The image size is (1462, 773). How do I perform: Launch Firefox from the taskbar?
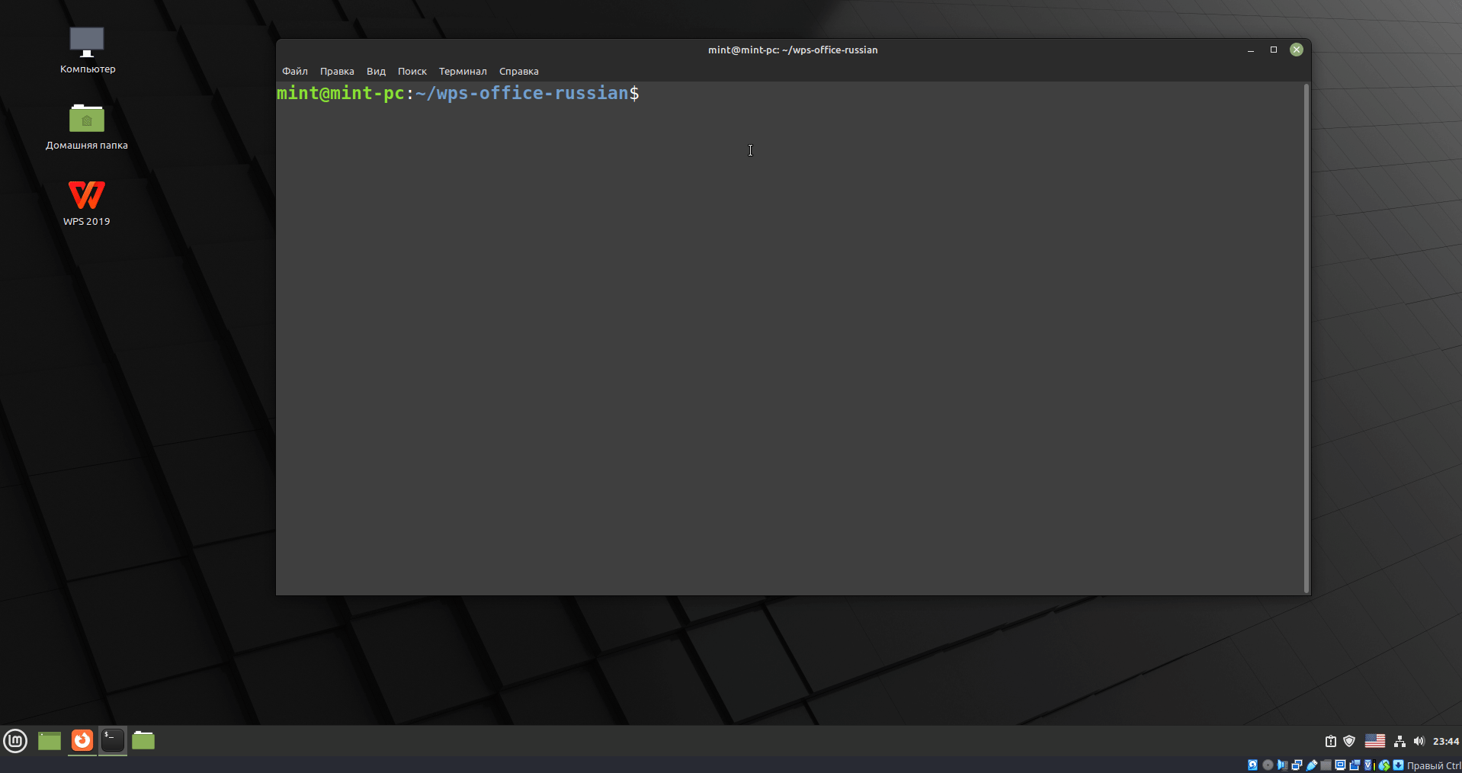pyautogui.click(x=82, y=740)
